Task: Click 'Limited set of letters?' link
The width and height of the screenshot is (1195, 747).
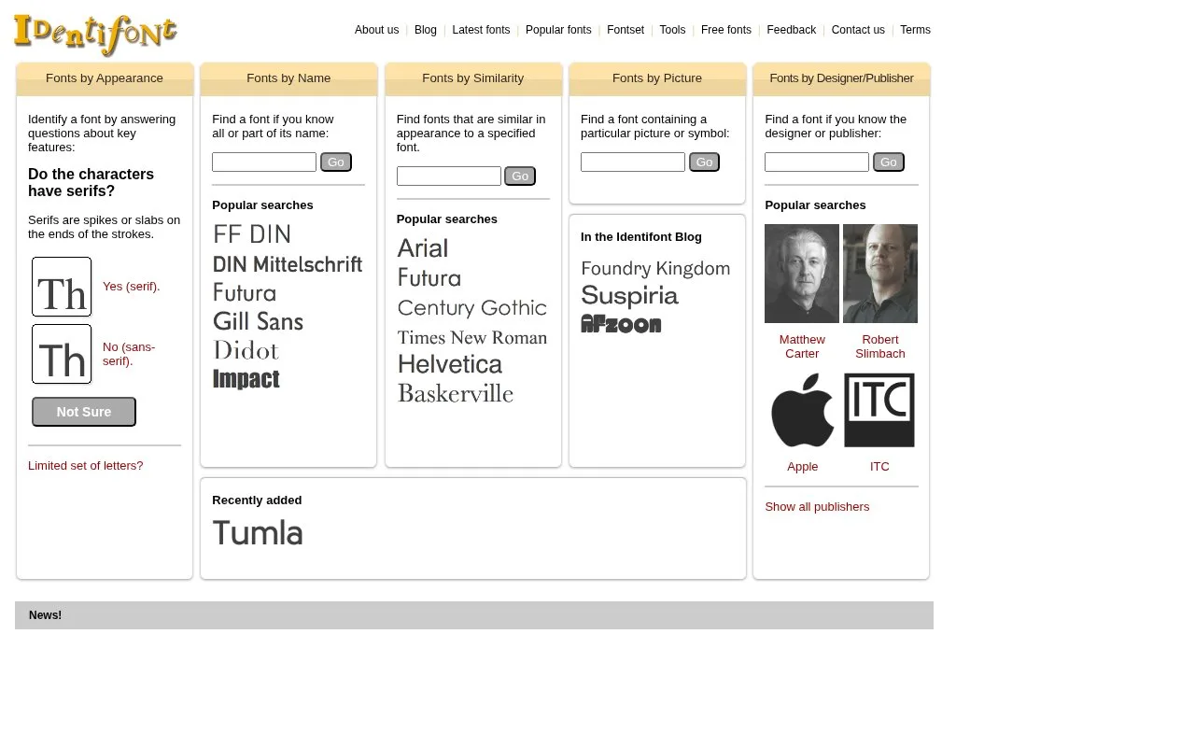Action: click(86, 466)
